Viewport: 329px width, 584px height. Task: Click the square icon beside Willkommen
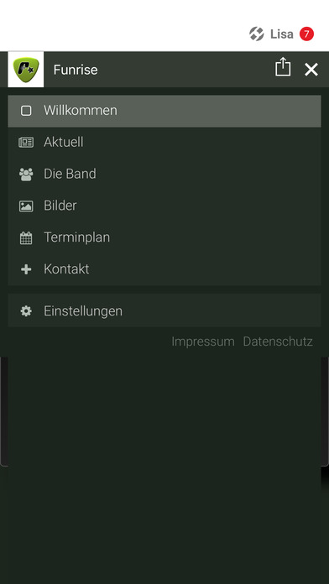tap(26, 111)
